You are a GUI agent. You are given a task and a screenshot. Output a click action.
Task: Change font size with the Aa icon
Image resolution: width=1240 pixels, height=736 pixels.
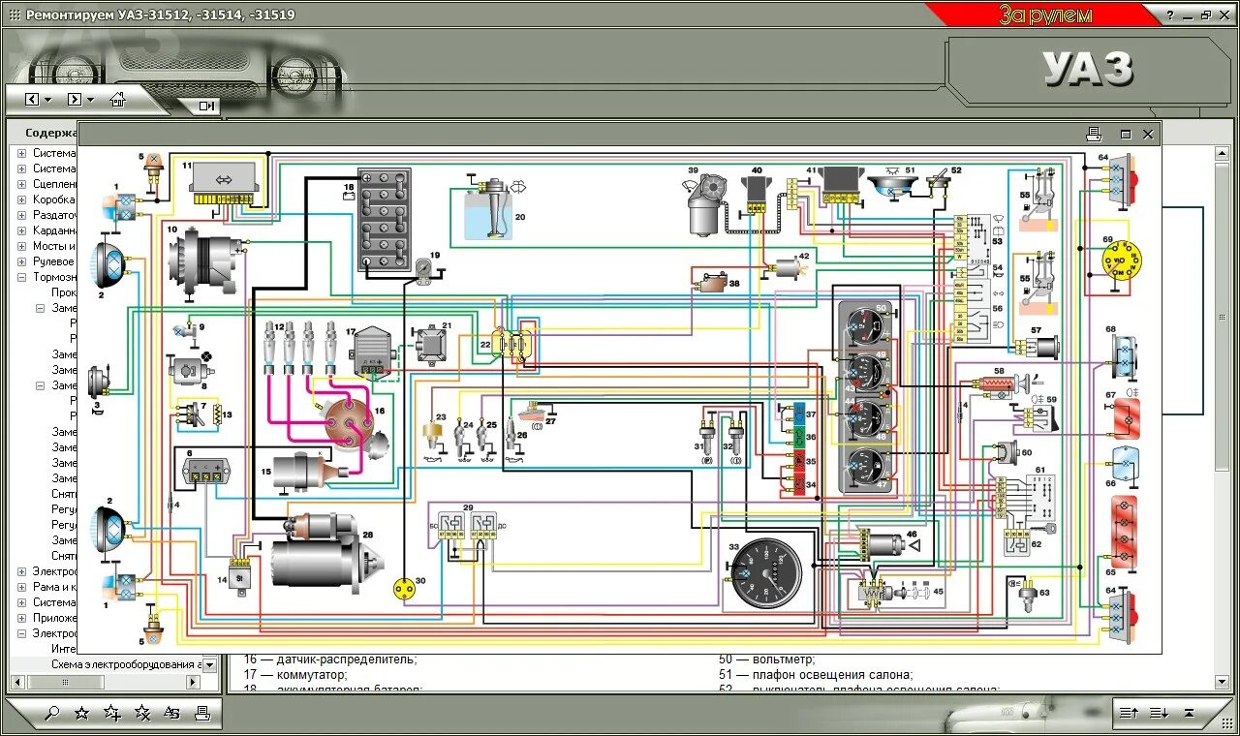(172, 714)
